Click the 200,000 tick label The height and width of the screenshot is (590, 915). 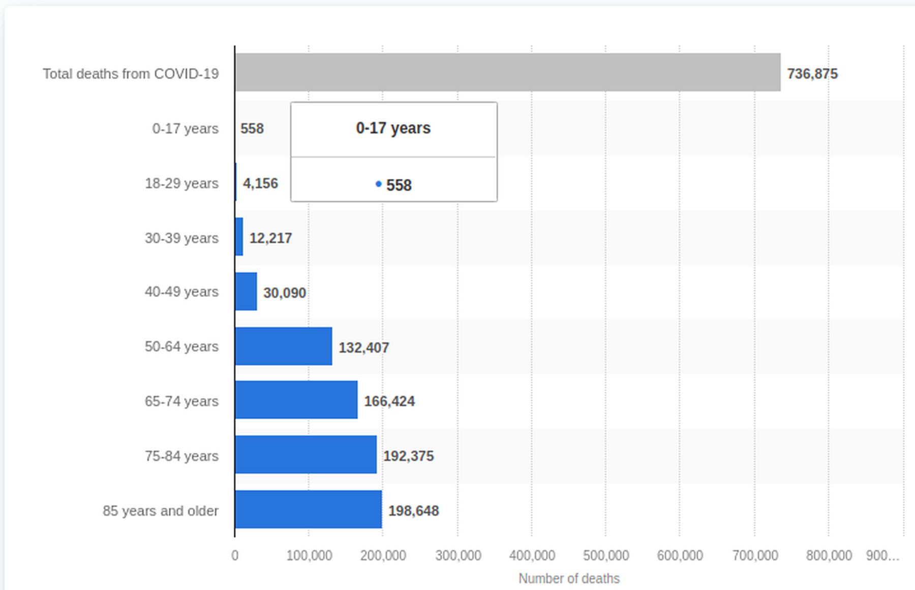pos(383,555)
